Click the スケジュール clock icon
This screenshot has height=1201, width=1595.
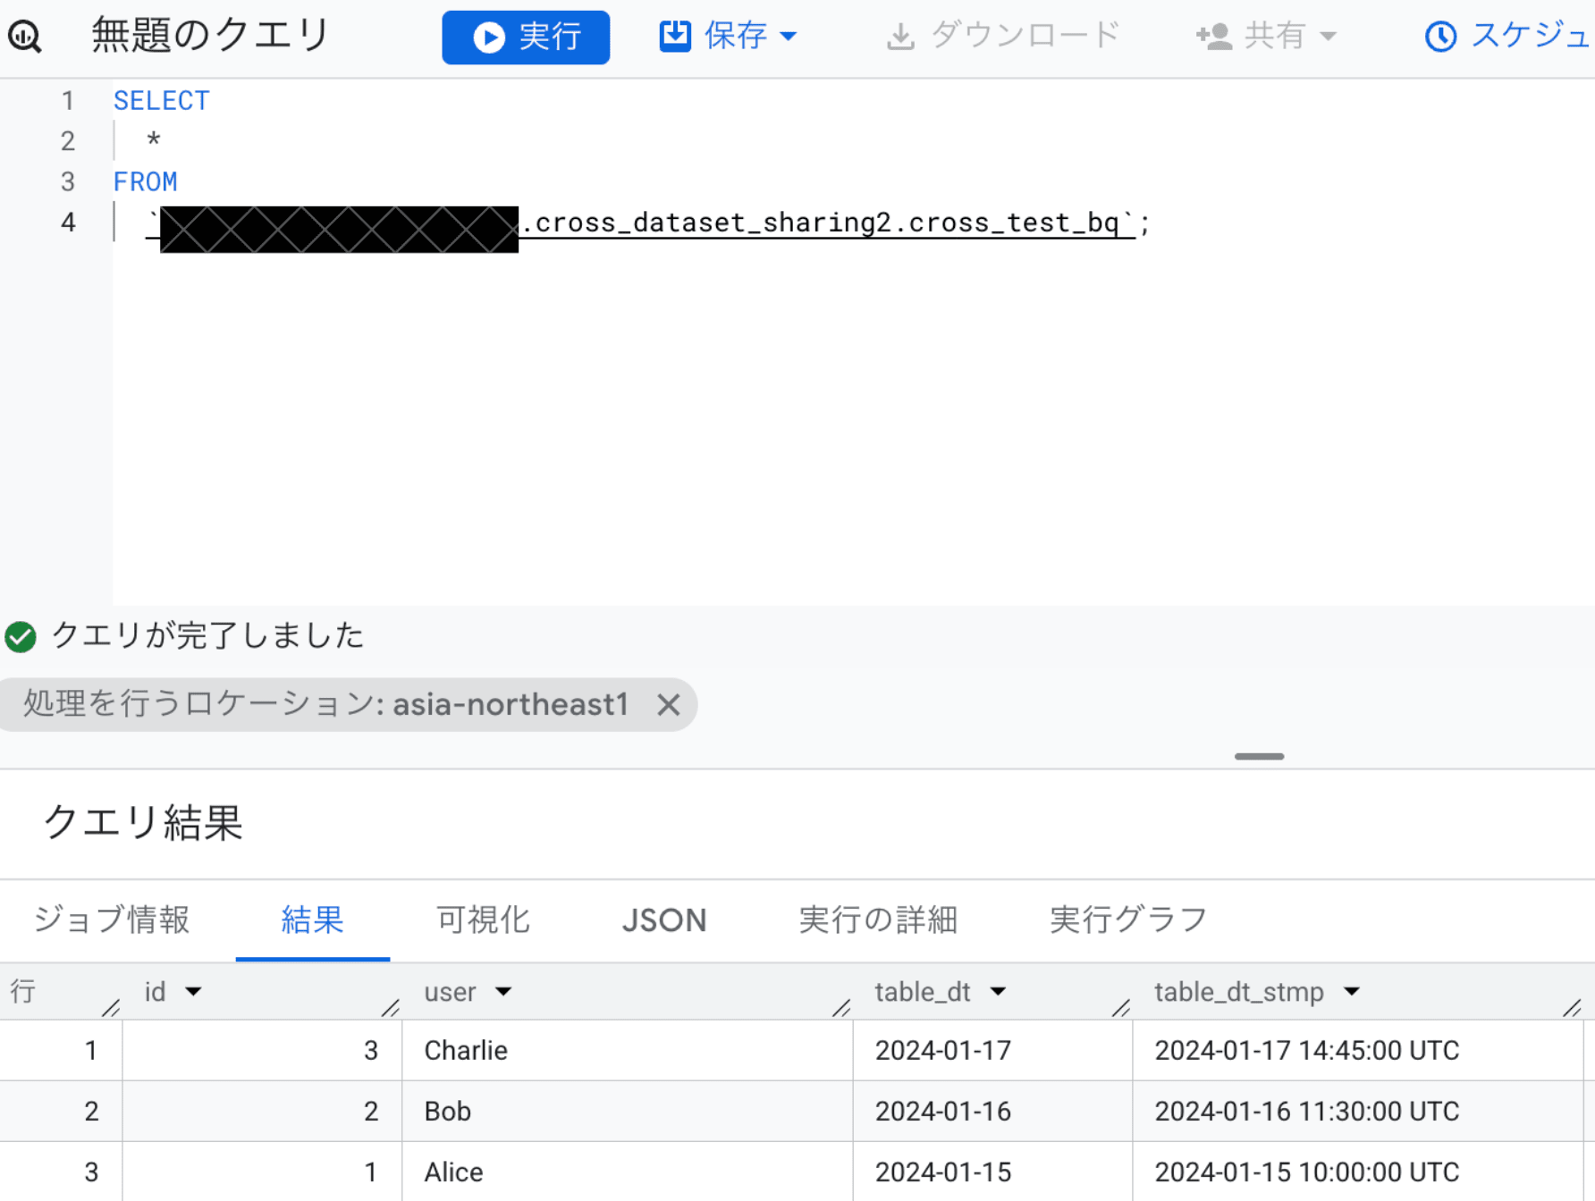tap(1441, 36)
